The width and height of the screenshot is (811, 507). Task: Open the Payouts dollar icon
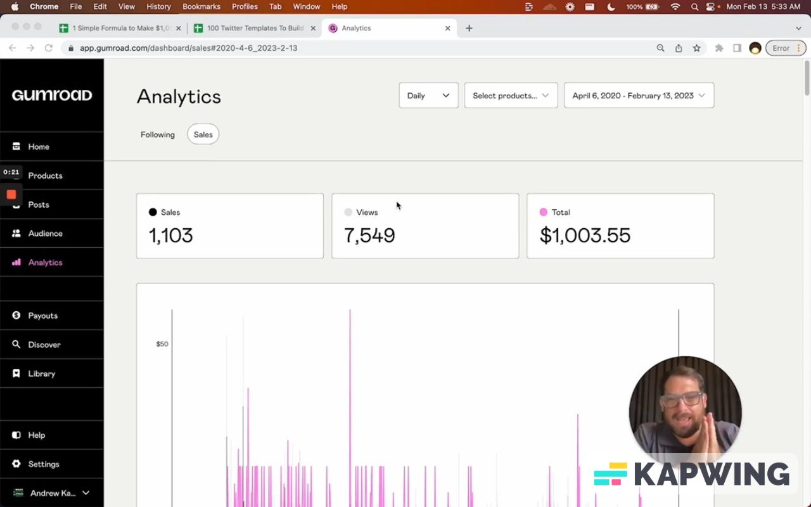(16, 316)
